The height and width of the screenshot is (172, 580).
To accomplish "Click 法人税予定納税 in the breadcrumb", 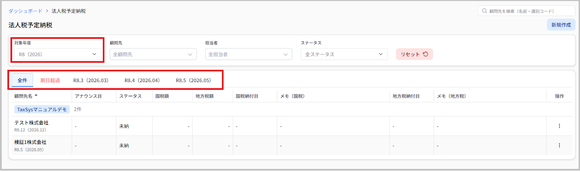I will (68, 11).
